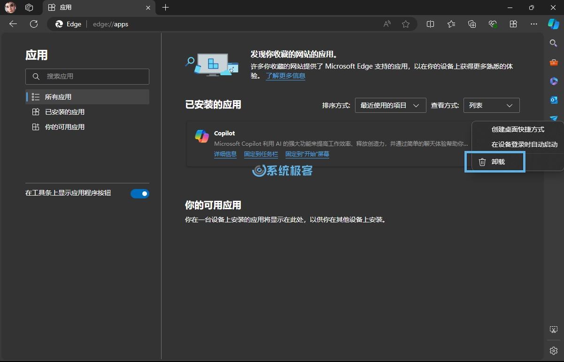Viewport: 564px width, 362px height.
Task: Open Microsoft 365 sidebar icon
Action: [554, 81]
